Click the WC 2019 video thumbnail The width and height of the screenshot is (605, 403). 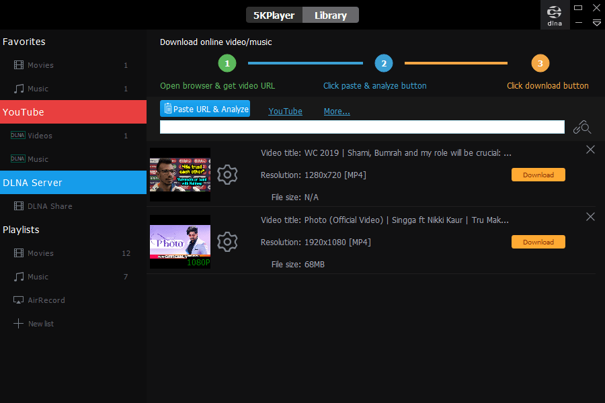tap(180, 175)
